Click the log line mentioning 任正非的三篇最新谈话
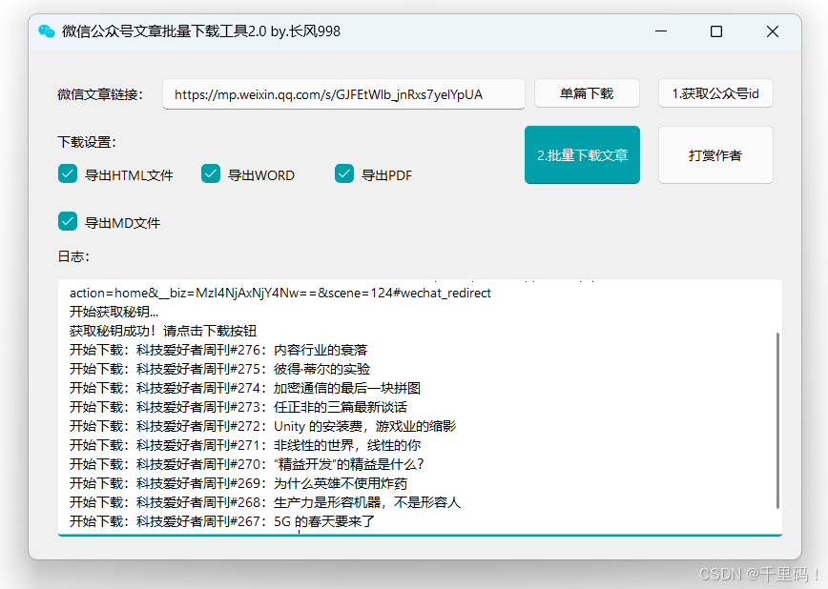This screenshot has width=828, height=589. coord(234,406)
